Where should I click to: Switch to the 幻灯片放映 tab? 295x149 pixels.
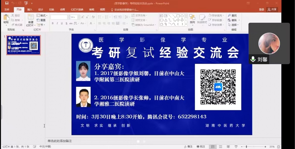77,10
